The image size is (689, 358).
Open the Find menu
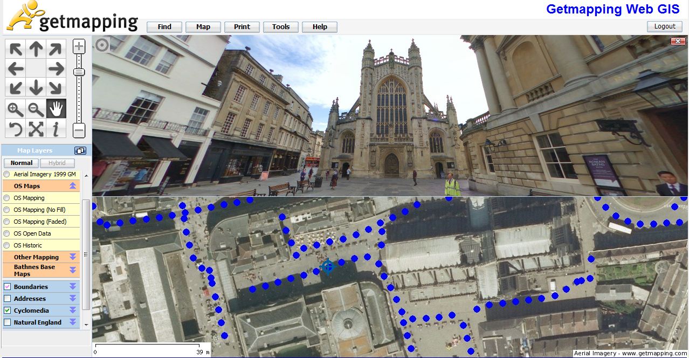(164, 27)
